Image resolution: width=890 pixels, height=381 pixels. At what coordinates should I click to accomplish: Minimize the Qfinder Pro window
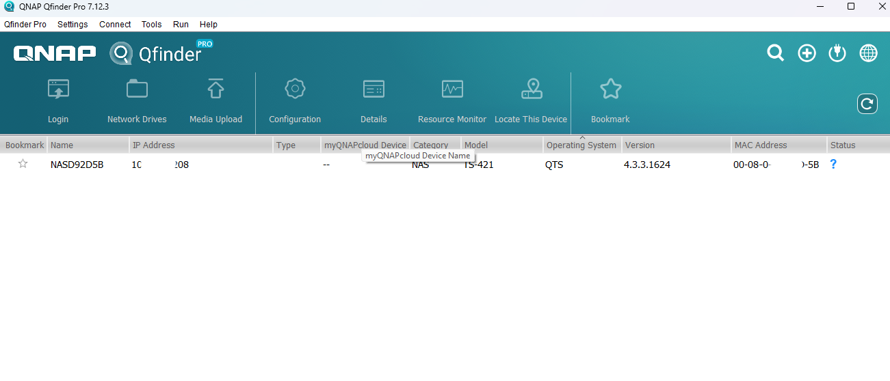pyautogui.click(x=820, y=6)
